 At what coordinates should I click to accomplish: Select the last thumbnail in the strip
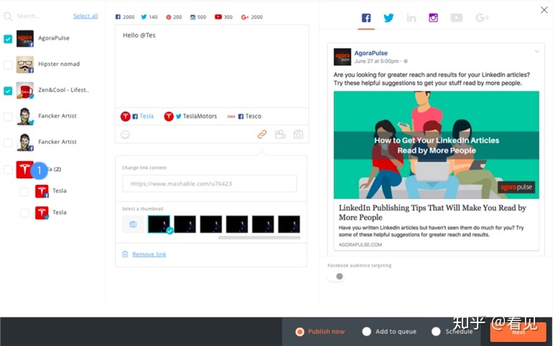(x=289, y=224)
